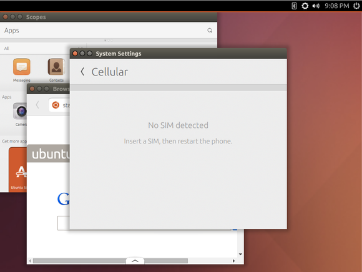Click the Cellular page title

point(110,72)
